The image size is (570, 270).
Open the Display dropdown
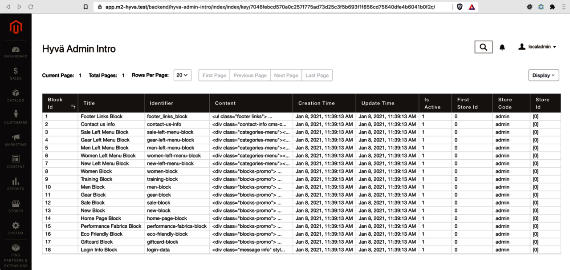click(x=543, y=75)
